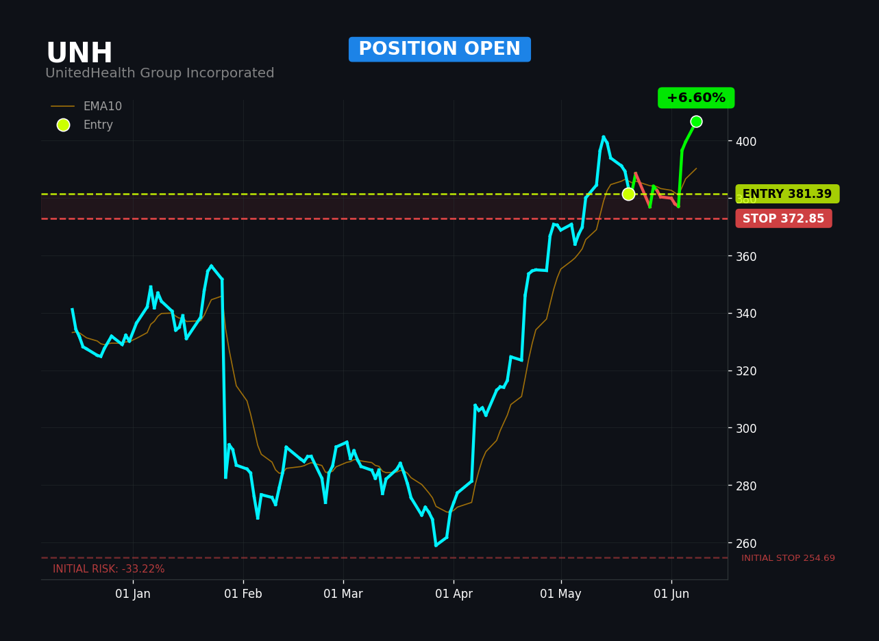Click the +6.60% gain label
The image size is (879, 641).
(696, 98)
